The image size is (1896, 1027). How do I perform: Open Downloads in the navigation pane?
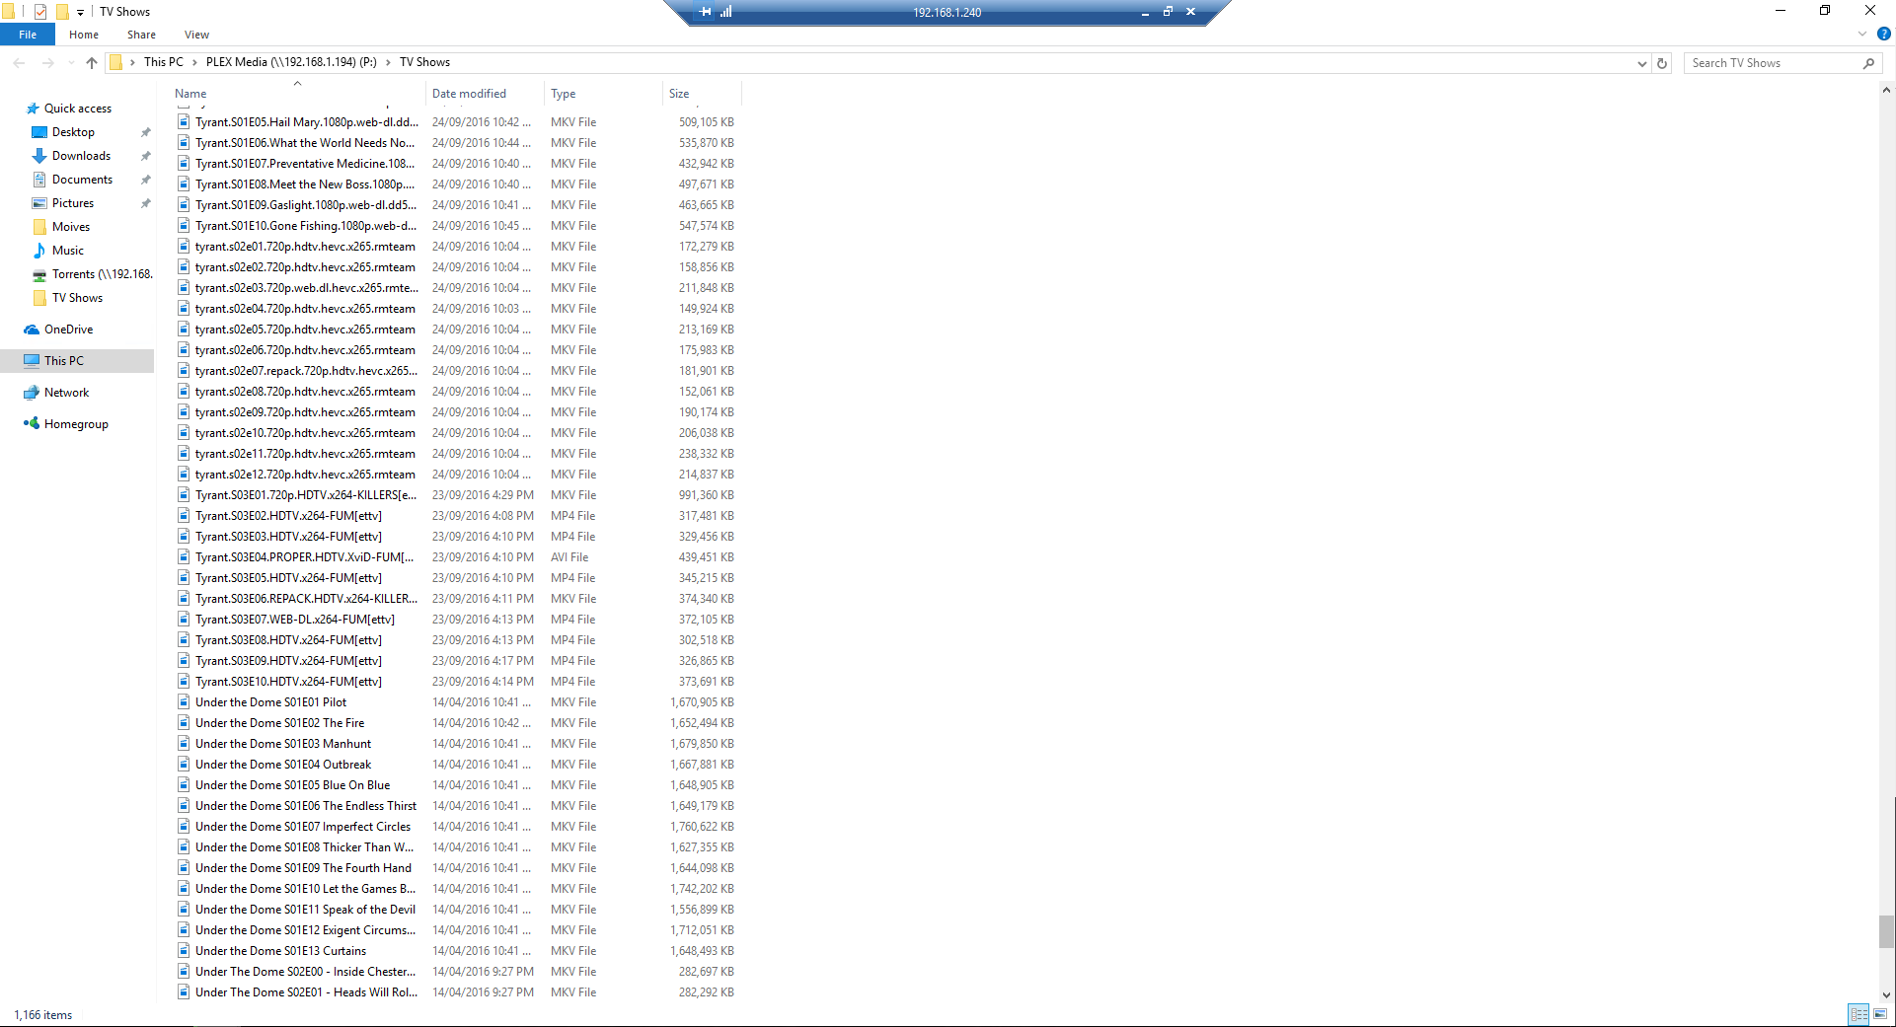(x=81, y=156)
